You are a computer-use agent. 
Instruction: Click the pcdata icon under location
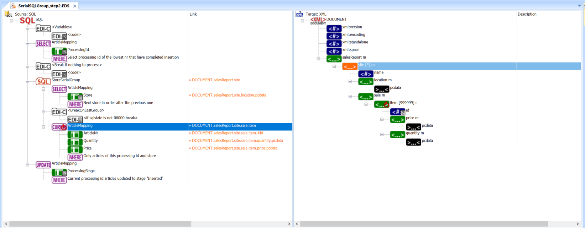(381, 89)
